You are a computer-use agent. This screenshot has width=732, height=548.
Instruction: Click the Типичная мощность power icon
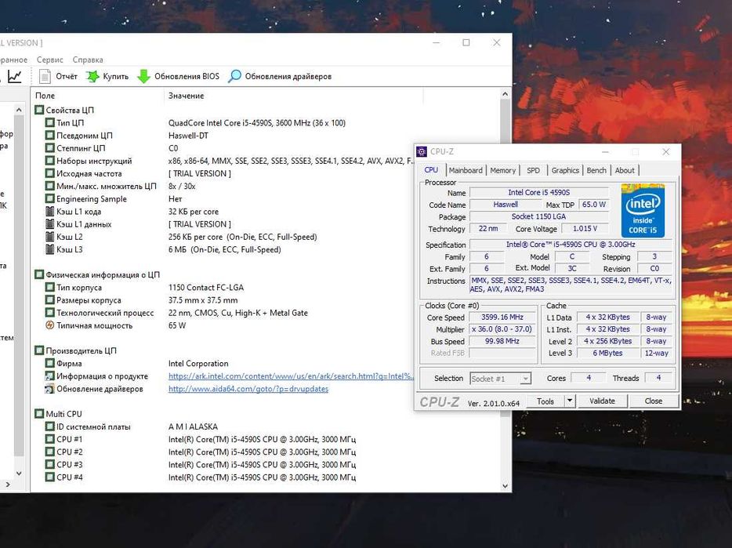(x=50, y=325)
